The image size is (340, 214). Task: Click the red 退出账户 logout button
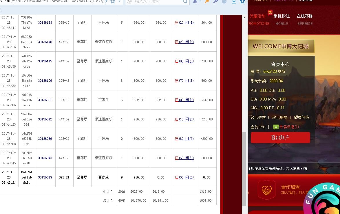280,137
